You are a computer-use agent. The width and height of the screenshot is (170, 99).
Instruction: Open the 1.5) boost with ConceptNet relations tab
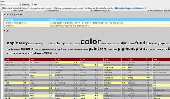click(x=14, y=8)
